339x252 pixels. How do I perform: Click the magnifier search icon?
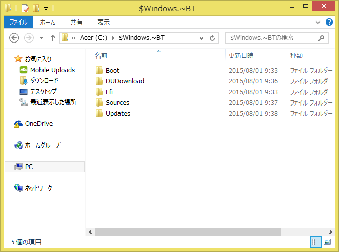pos(322,38)
